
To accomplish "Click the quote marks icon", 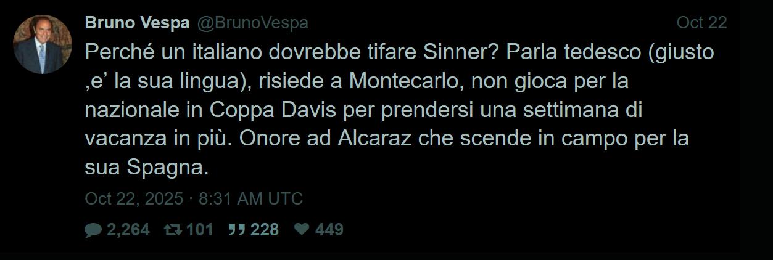I will pos(236,230).
